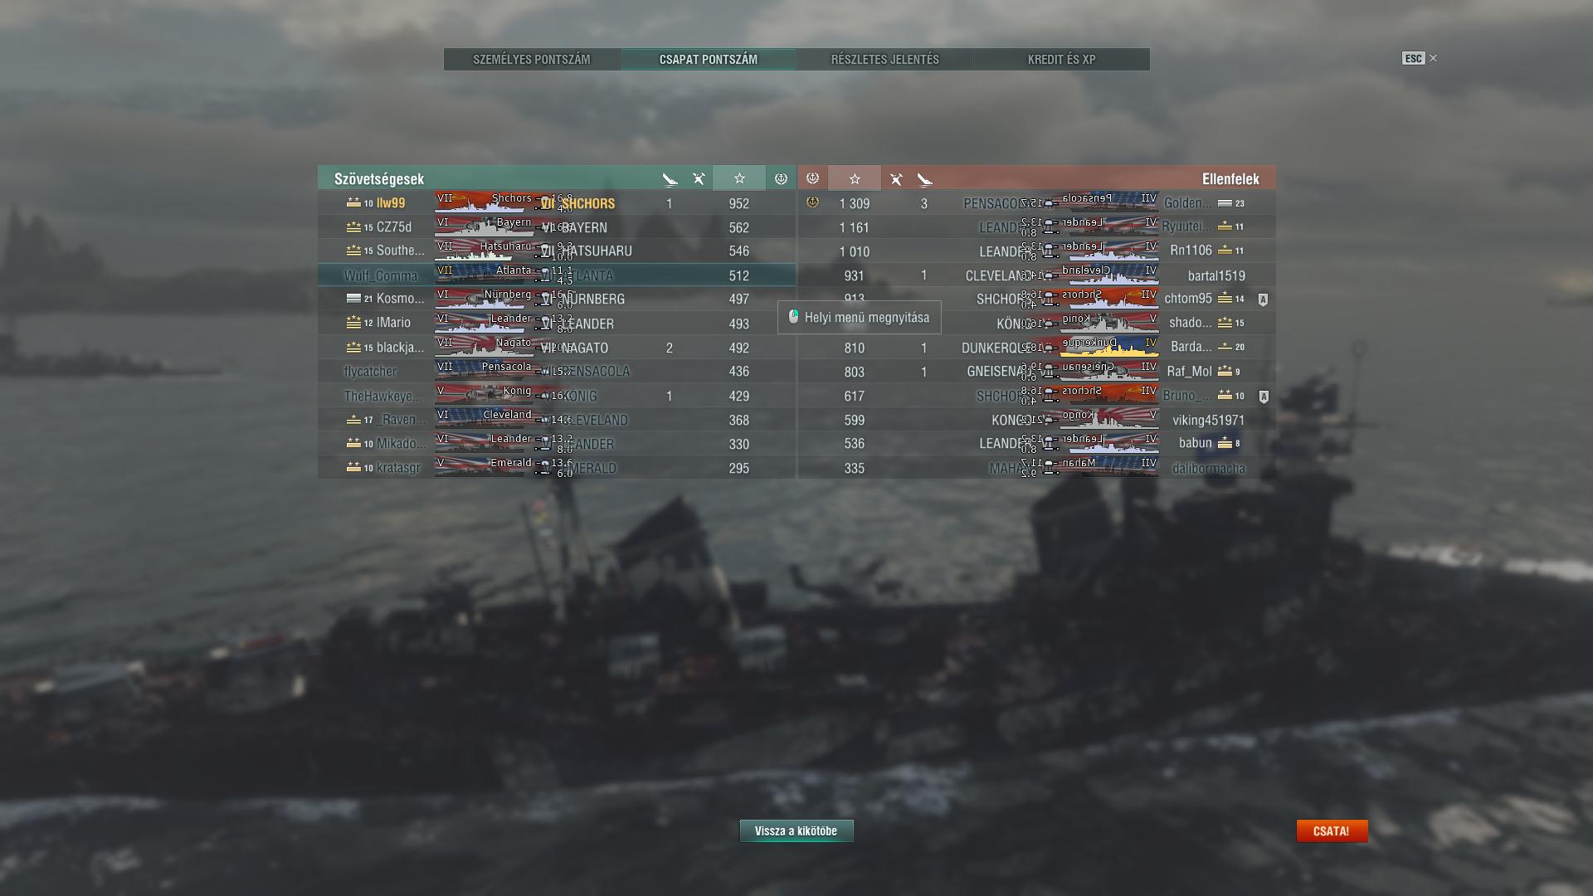Image resolution: width=1593 pixels, height=896 pixels.
Task: Click the red CSATA! button
Action: pyautogui.click(x=1332, y=830)
